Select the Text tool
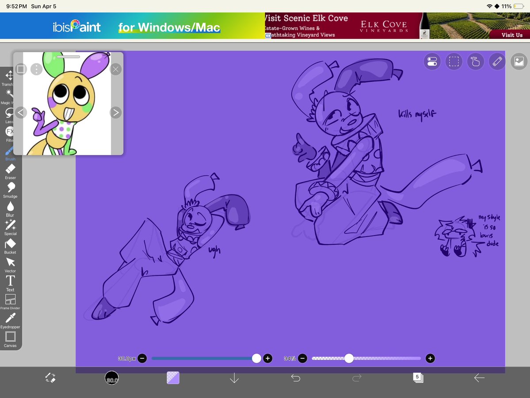The height and width of the screenshot is (398, 530). [10, 284]
